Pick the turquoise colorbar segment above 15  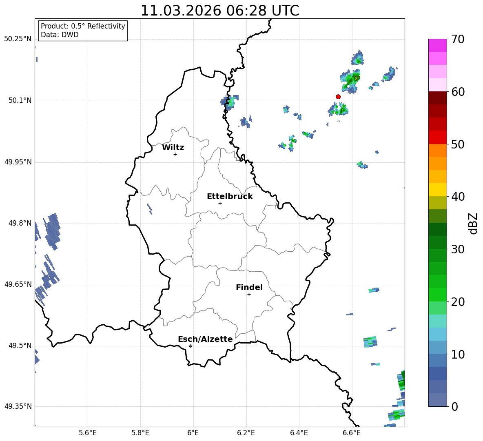point(437,321)
